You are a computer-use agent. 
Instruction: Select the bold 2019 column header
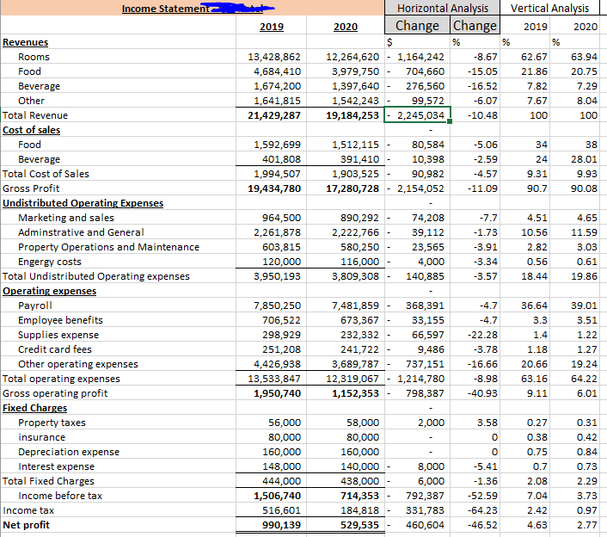click(272, 27)
